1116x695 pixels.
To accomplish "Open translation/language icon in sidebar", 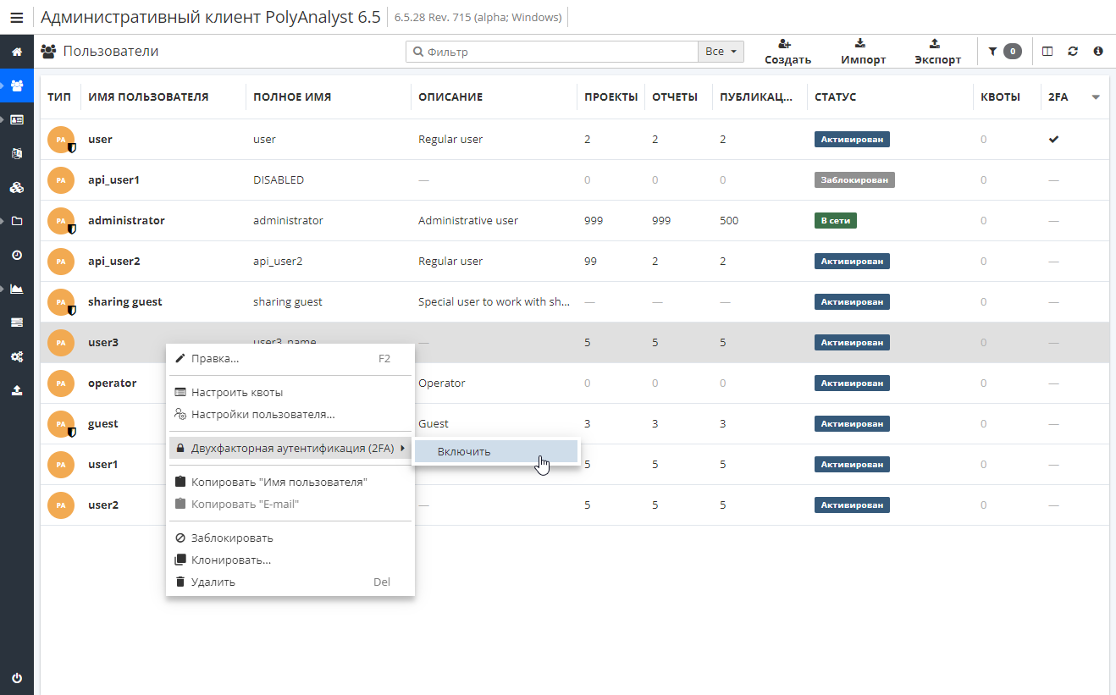I will click(17, 153).
